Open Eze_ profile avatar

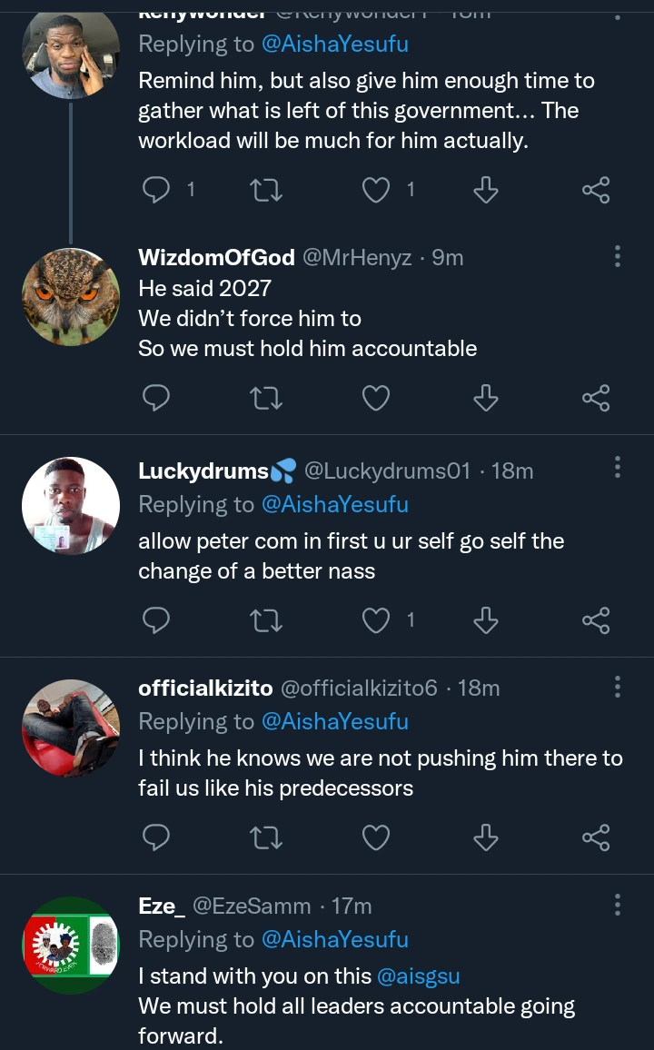tap(71, 945)
